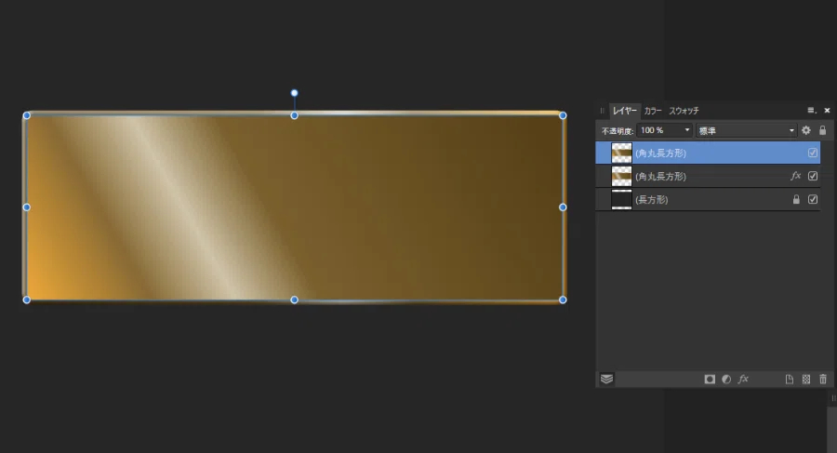Switch to the レイヤー tab
This screenshot has height=453, width=837.
624,111
